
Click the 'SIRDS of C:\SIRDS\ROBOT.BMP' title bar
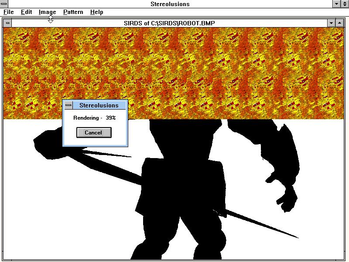[x=169, y=23]
